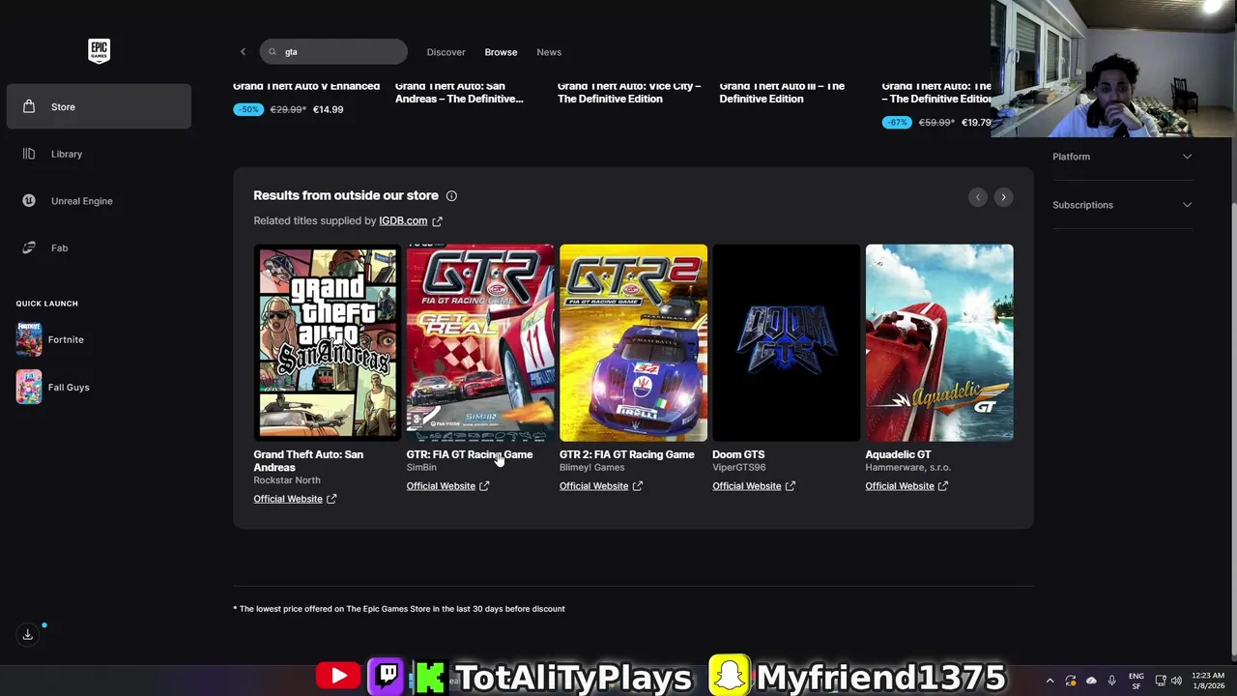
Task: Open Grand Theft Auto V Enhanced title
Action: [x=306, y=86]
